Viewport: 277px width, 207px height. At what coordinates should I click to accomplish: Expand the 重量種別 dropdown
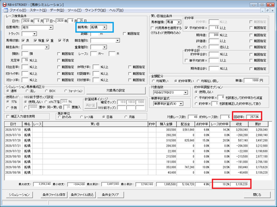tap(105, 47)
